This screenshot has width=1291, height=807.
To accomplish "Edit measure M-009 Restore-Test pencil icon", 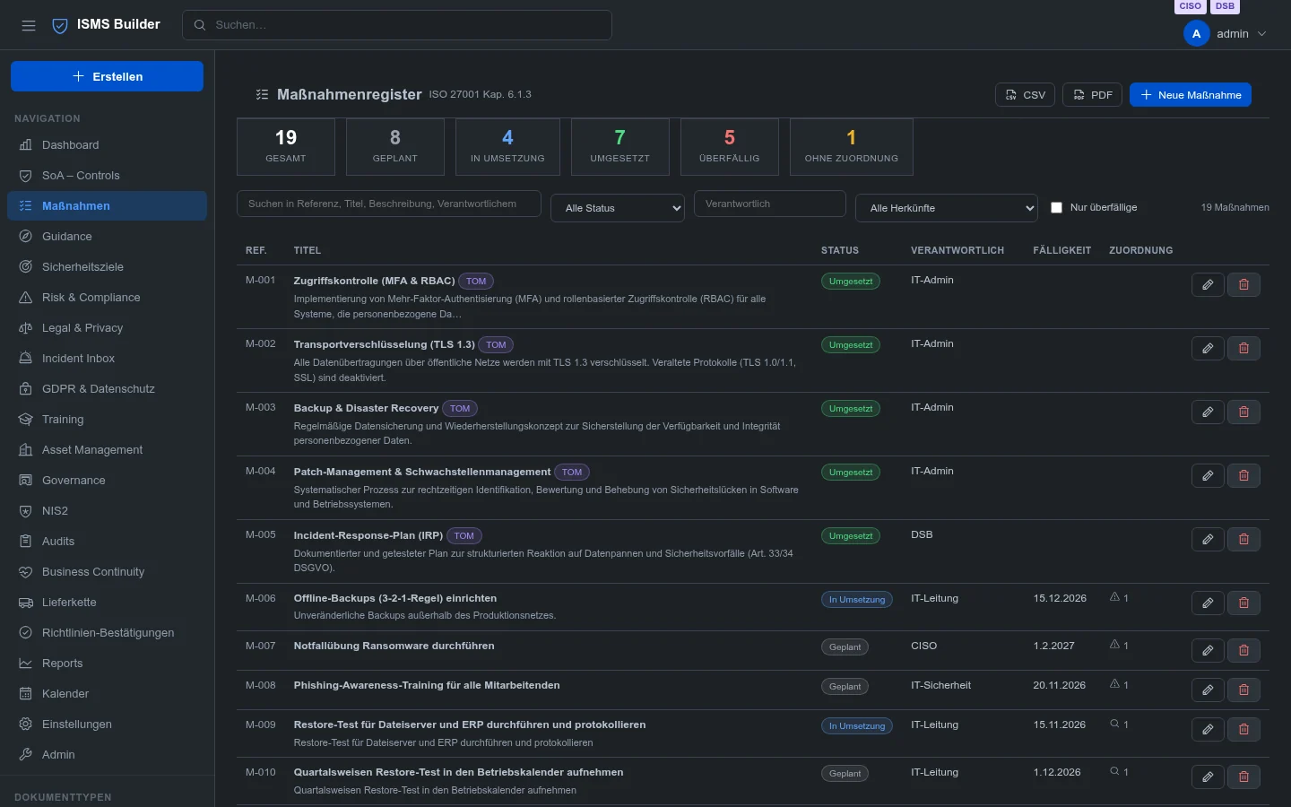I will pyautogui.click(x=1208, y=730).
